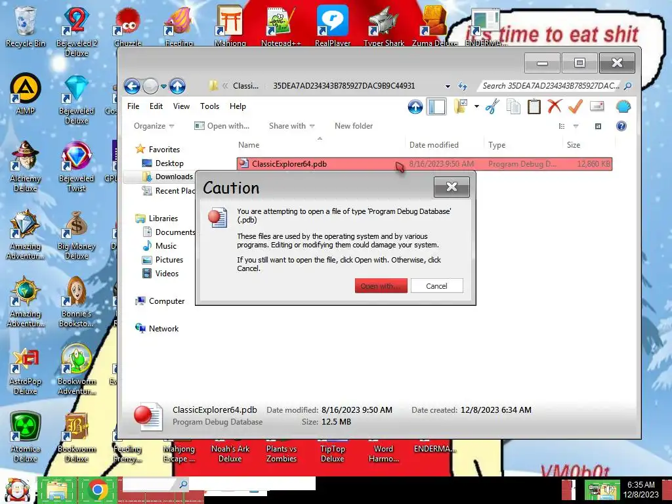Image resolution: width=672 pixels, height=504 pixels.
Task: Click the Bejeweled 2 Deluxe desktop icon
Action: click(76, 31)
